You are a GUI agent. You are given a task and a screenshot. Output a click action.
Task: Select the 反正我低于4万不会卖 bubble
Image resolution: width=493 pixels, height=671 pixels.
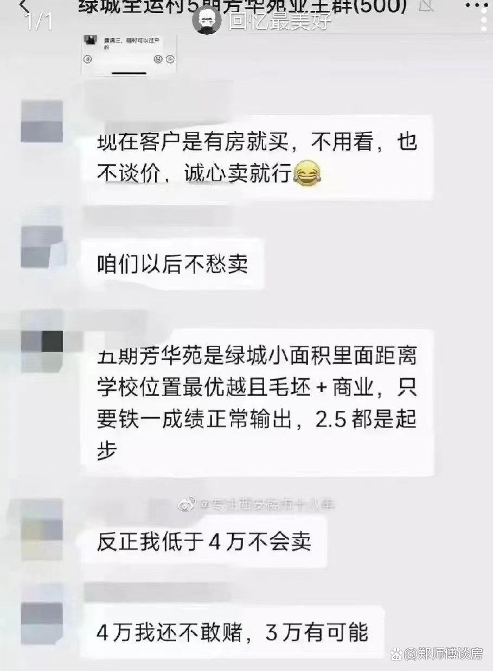click(x=204, y=542)
